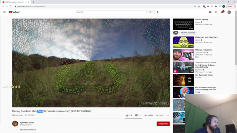Like the video with thumbs up
The height and width of the screenshot is (133, 237).
(129, 115)
